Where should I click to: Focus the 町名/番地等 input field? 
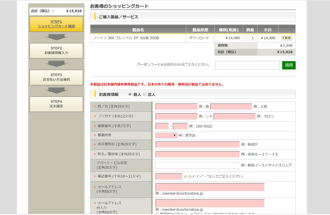coord(197,154)
